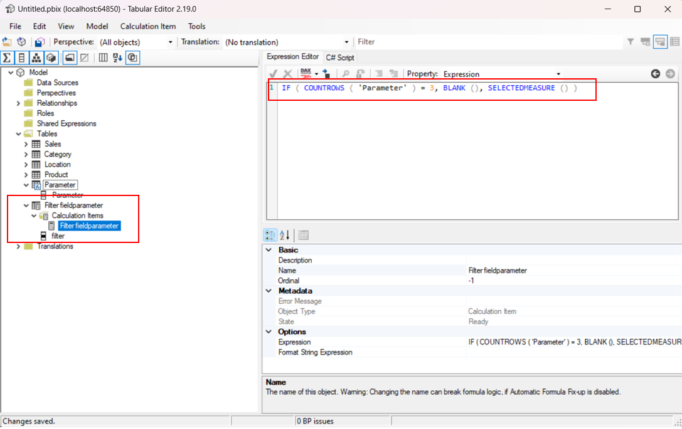The image size is (682, 429).
Task: Collapse the Calculation Items node
Action: (x=33, y=216)
